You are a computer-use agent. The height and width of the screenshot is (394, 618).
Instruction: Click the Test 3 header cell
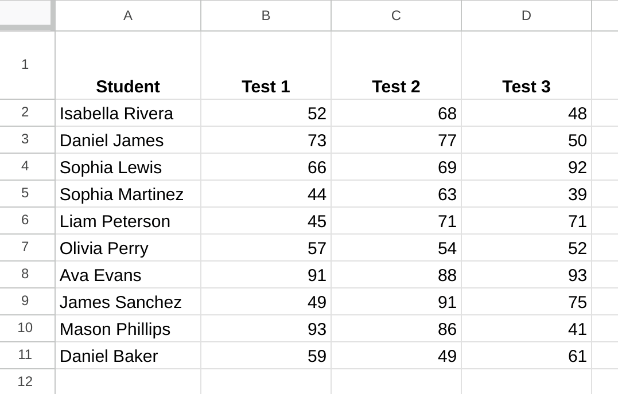(x=527, y=65)
